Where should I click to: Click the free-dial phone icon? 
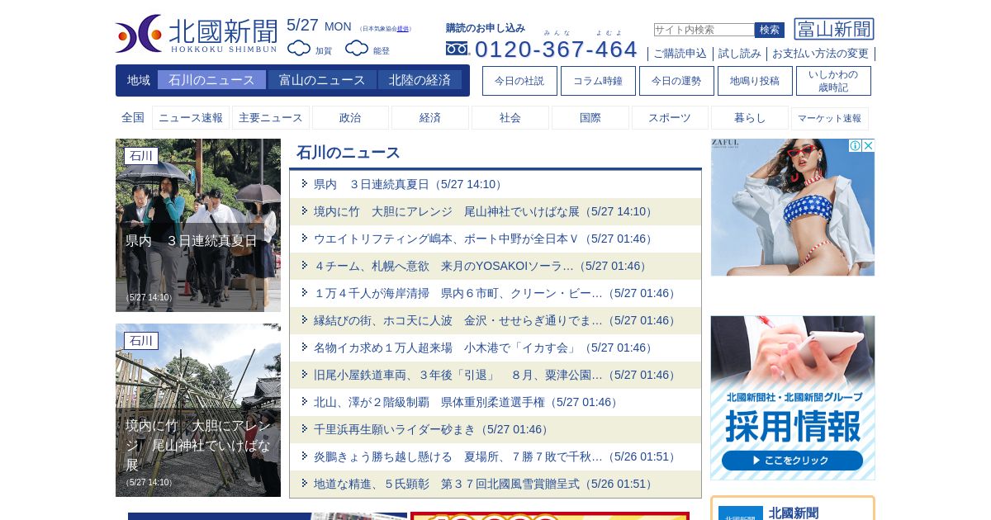[457, 49]
